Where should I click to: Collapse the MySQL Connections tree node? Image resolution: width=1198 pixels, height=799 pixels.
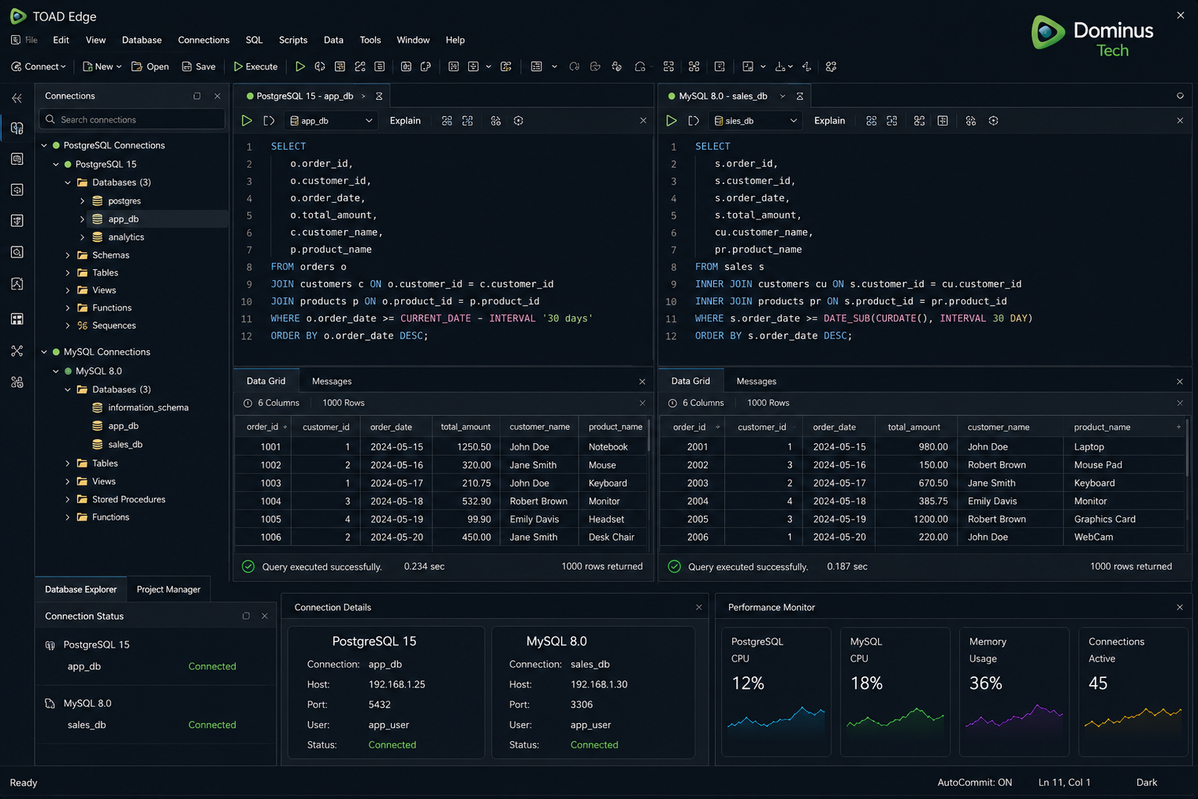44,352
